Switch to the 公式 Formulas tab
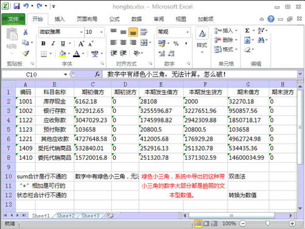The width and height of the screenshot is (305, 229). 114,19
